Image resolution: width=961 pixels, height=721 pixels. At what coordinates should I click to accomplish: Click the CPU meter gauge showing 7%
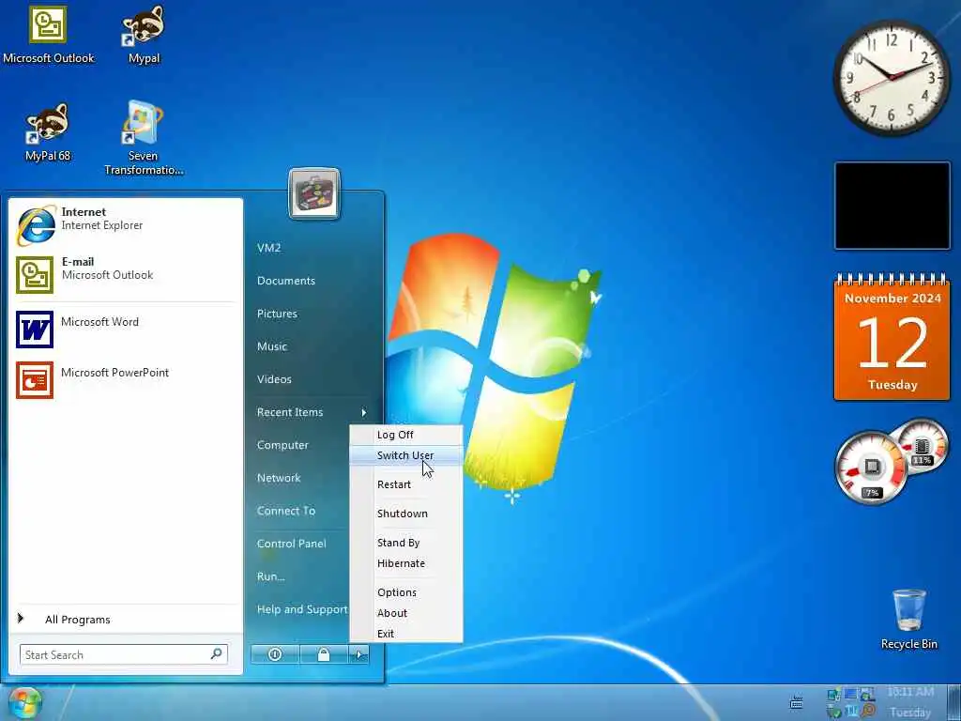(871, 468)
